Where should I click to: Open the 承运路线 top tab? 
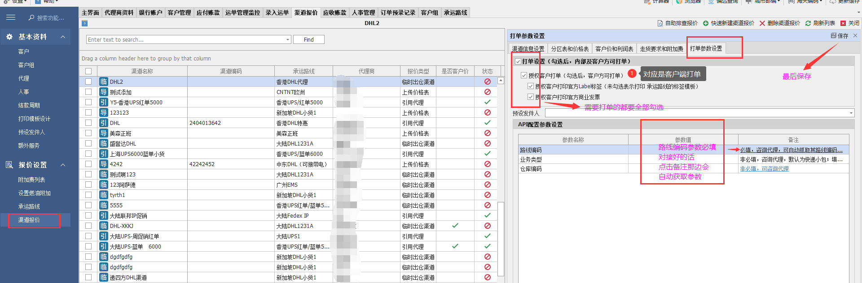(455, 13)
